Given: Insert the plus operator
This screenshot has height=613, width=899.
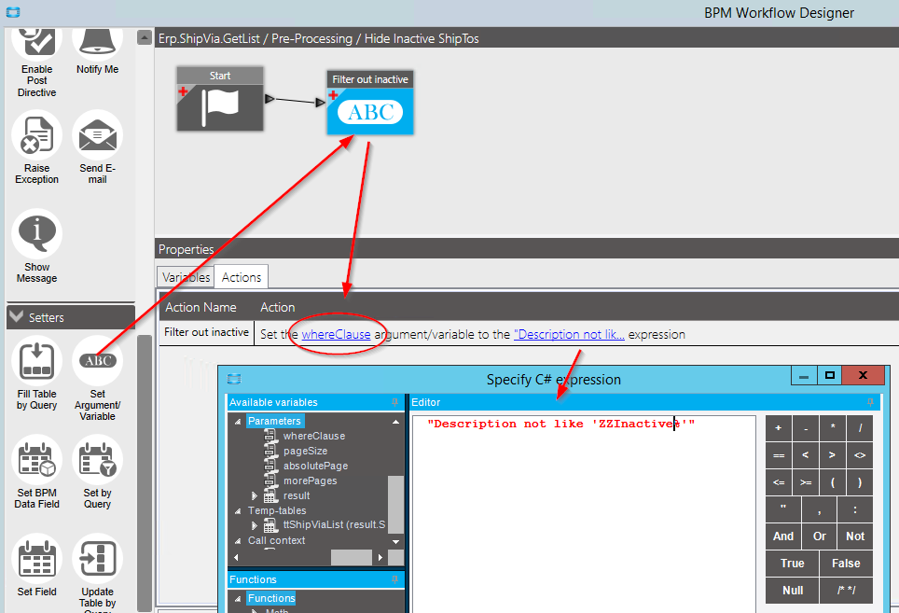Looking at the screenshot, I should coord(779,428).
